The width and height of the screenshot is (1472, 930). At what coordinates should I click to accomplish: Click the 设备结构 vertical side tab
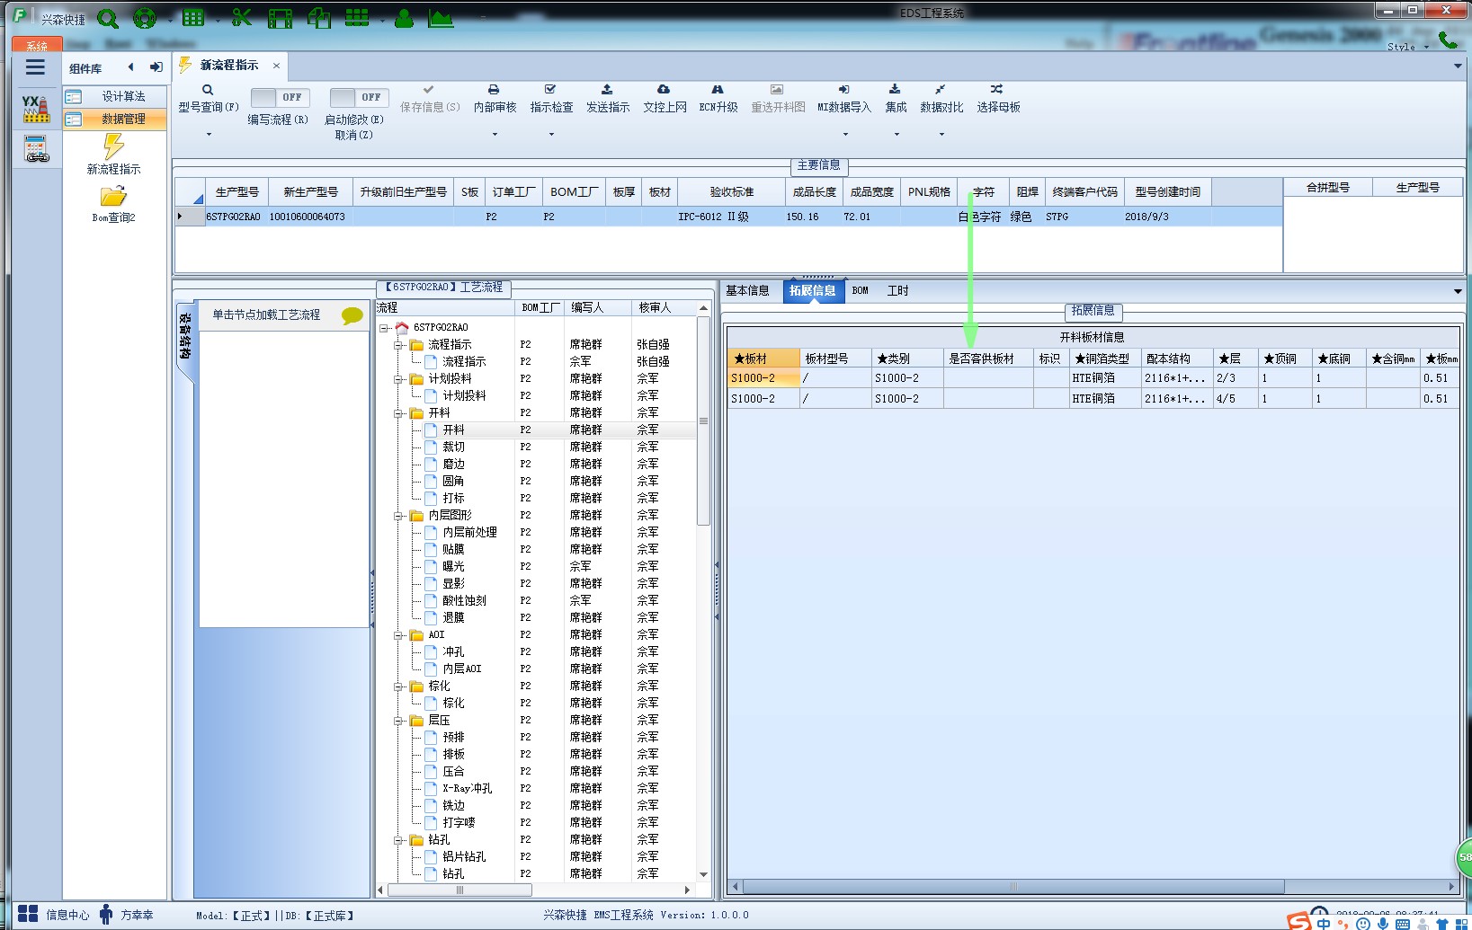click(x=184, y=337)
